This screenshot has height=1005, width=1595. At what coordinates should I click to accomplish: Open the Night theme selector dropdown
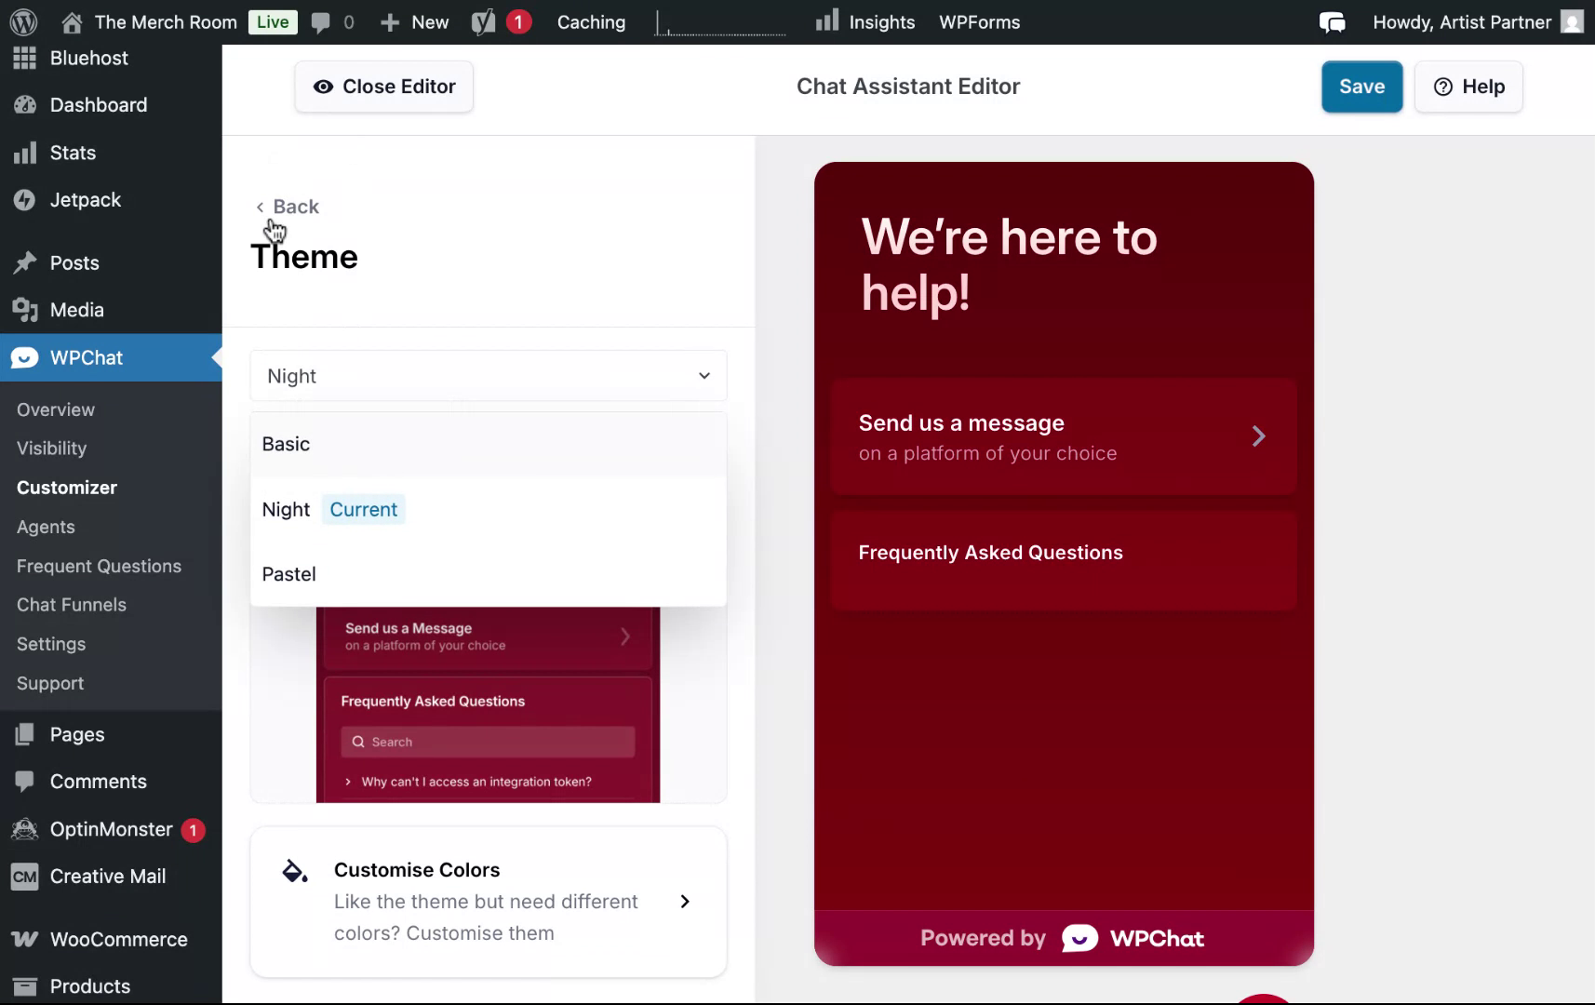488,376
